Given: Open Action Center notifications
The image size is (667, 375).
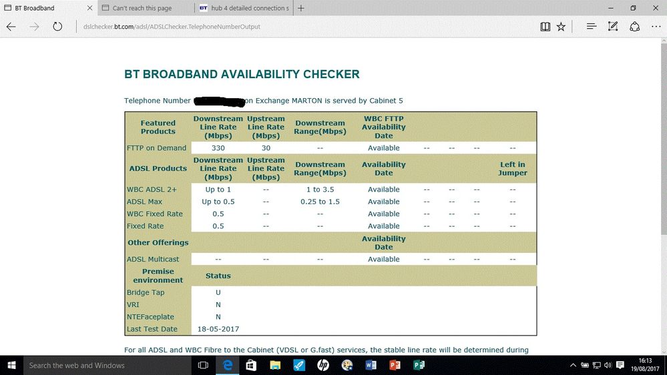Looking at the screenshot, I should 620,365.
